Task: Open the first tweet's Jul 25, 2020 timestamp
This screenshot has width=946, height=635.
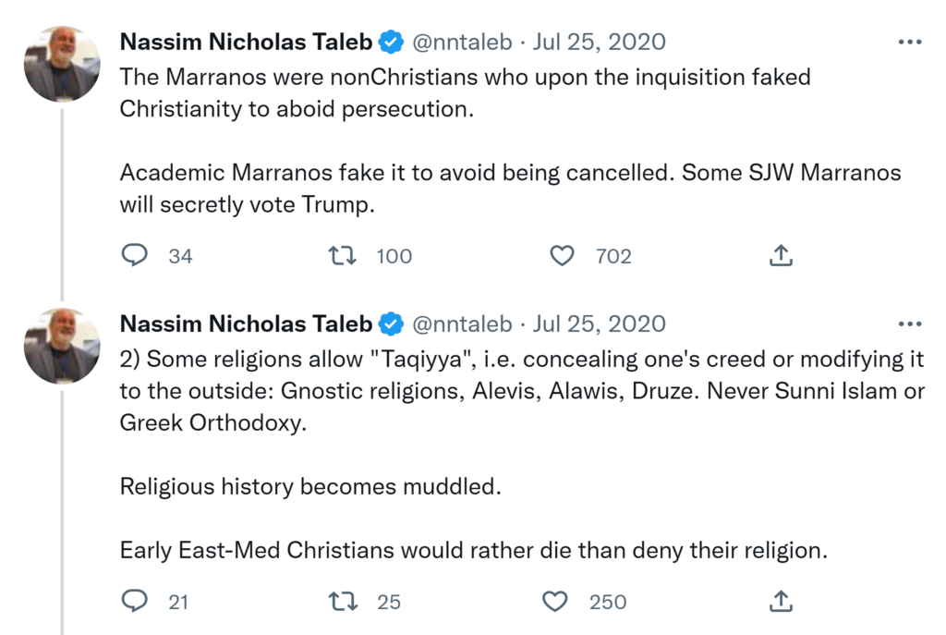Action: coord(599,43)
